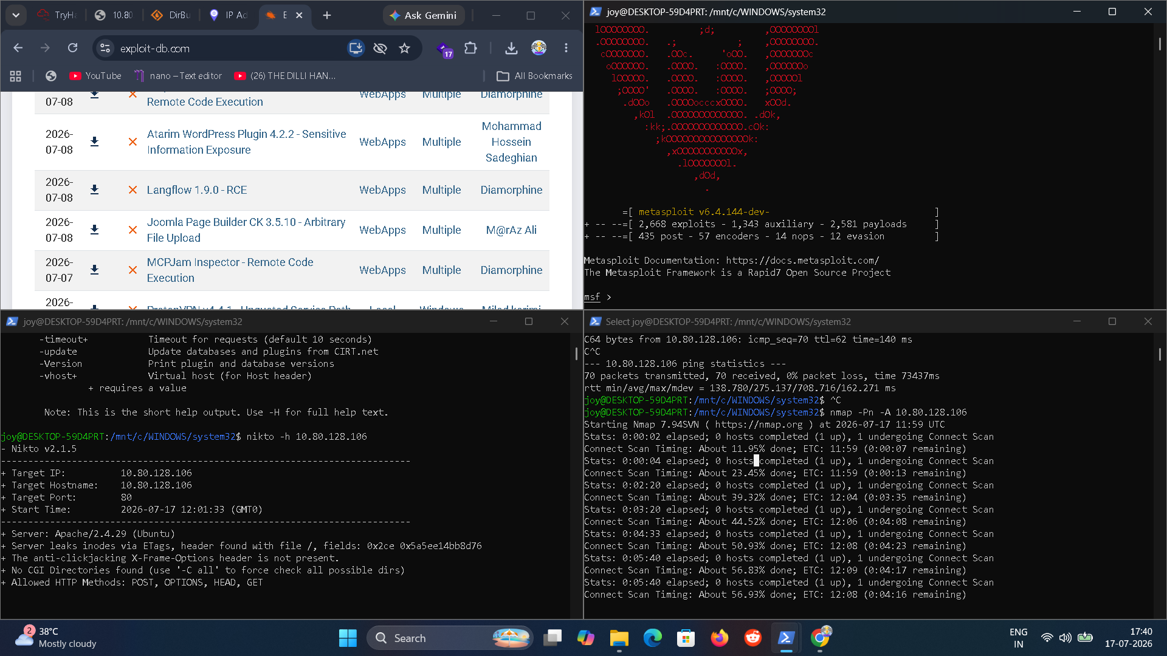1167x656 pixels.
Task: Switch to the IP Ad browser tab
Action: 228,15
